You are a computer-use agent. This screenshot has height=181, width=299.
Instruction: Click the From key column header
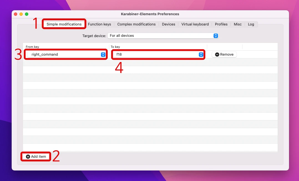tap(32, 47)
